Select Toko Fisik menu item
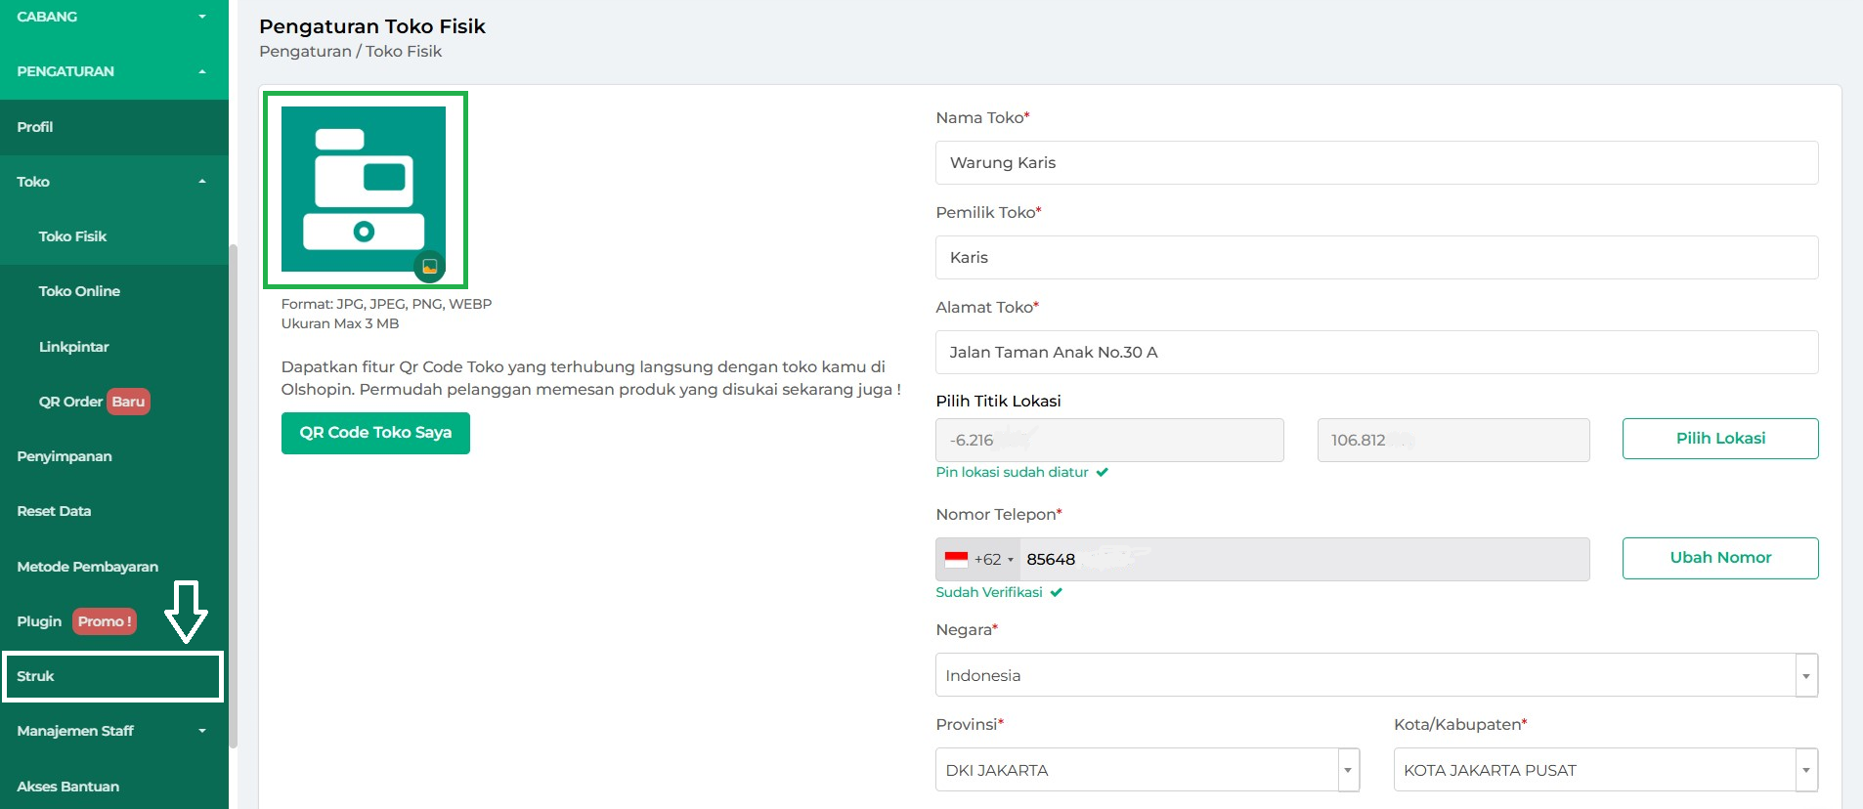This screenshot has width=1863, height=809. click(114, 236)
